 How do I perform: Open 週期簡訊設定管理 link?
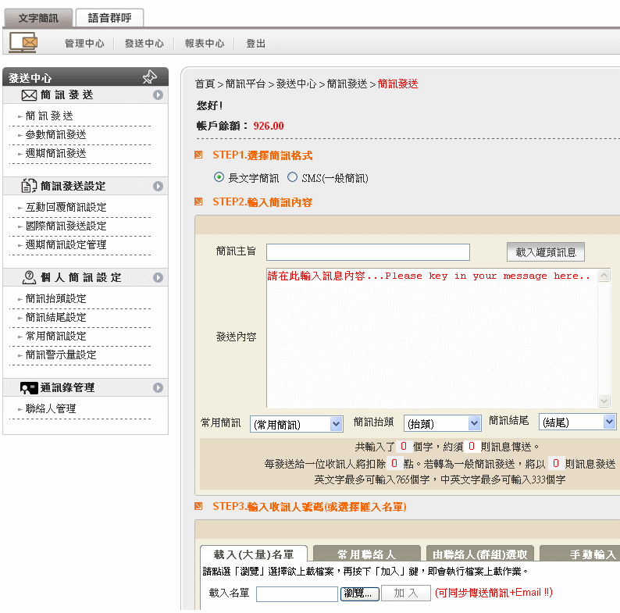coord(66,244)
